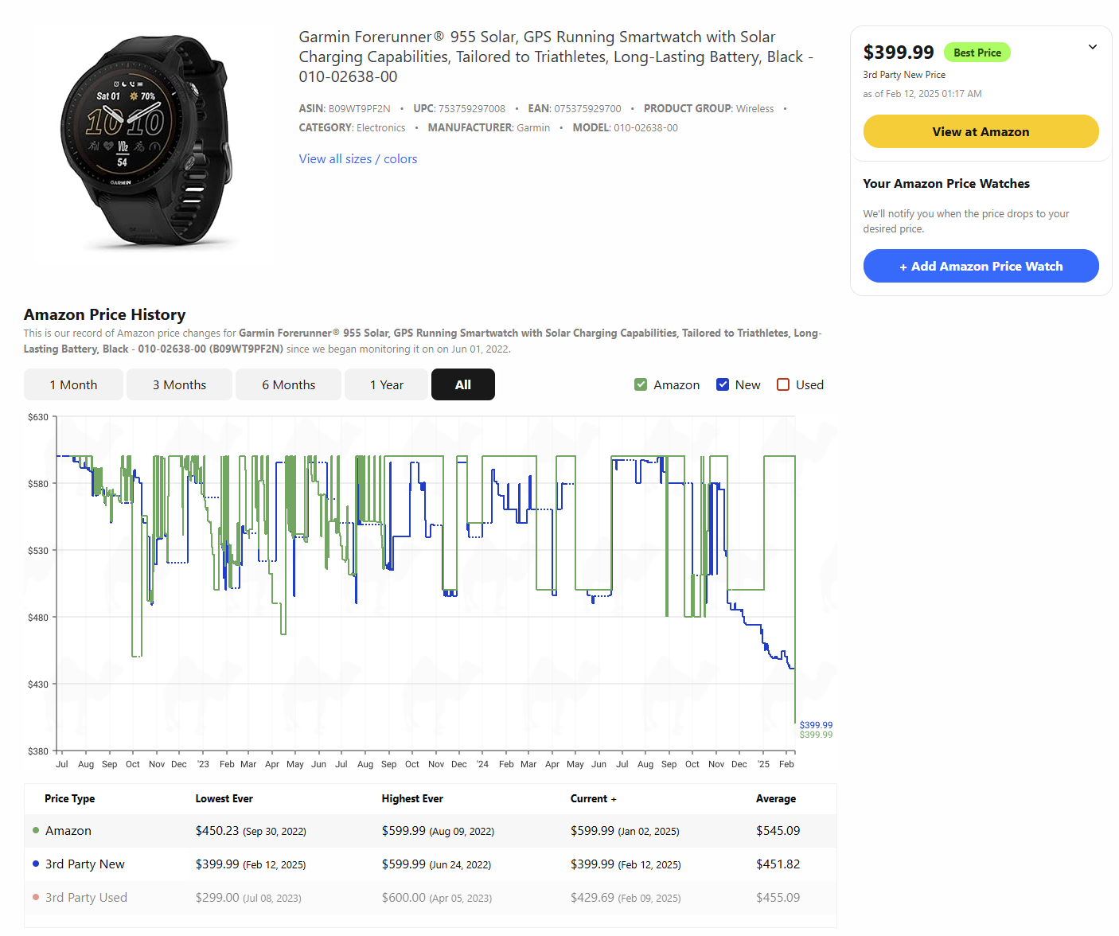Click the blue $399.99 chart end label
This screenshot has width=1119, height=936.
pos(816,725)
